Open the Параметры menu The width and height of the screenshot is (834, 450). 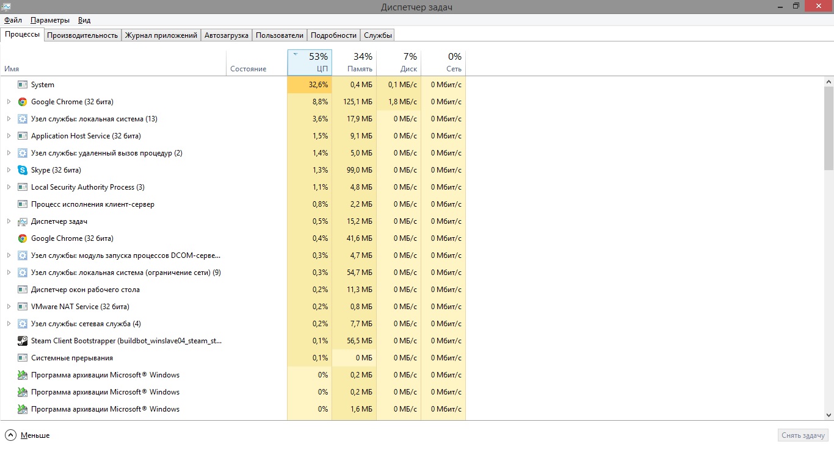click(50, 20)
